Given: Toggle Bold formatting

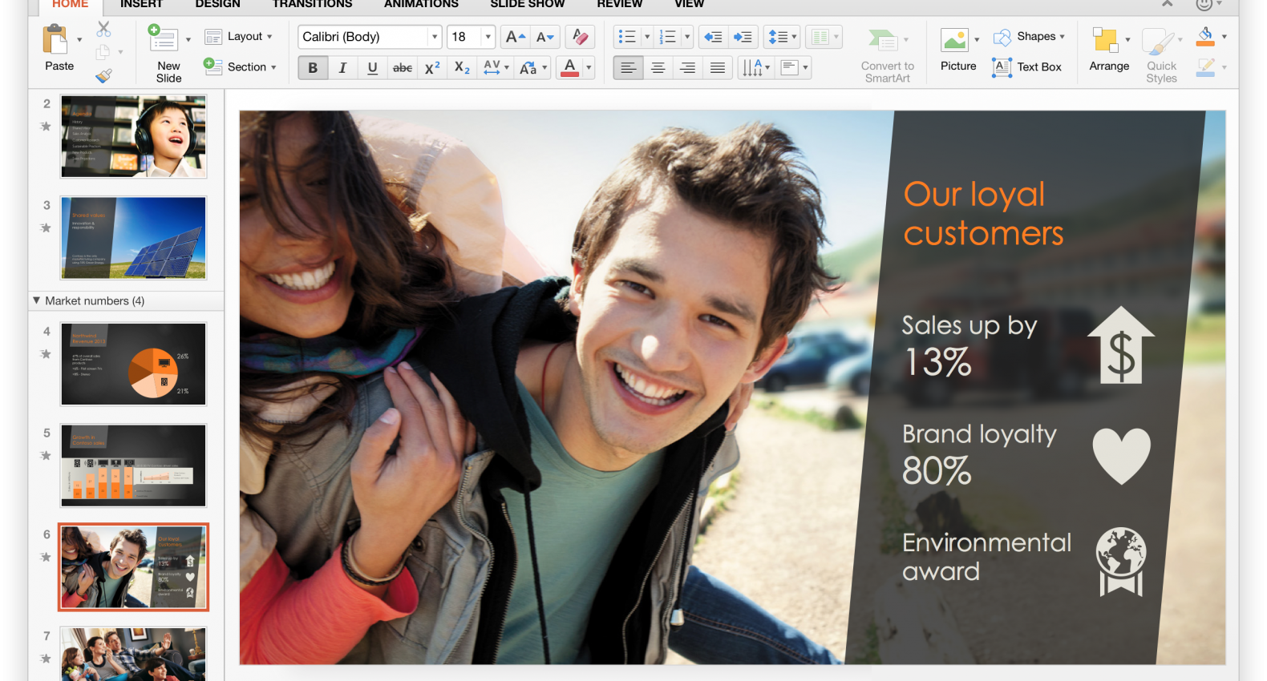Looking at the screenshot, I should tap(313, 68).
